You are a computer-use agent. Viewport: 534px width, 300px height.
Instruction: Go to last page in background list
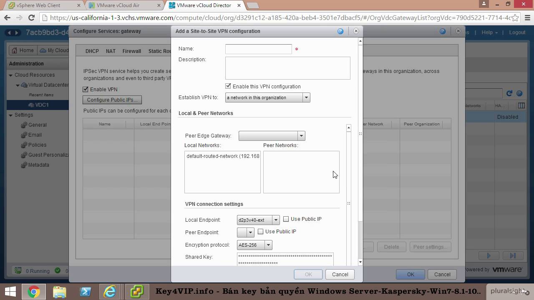coord(513,255)
